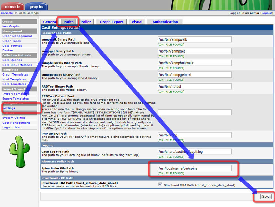Click the Management sidebar header

click(19, 31)
